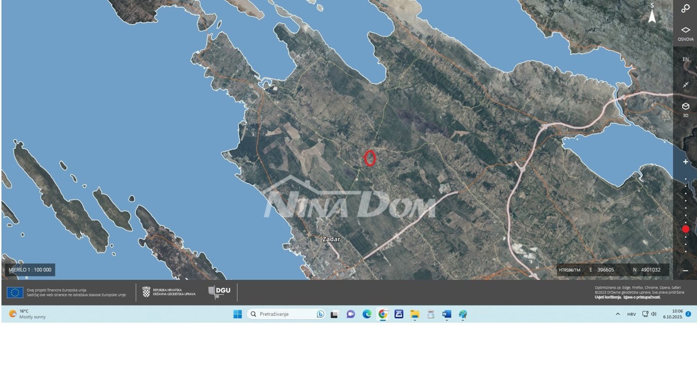Open the Uvjeti korištenja link
Screen dimensions: 697x392
608,297
